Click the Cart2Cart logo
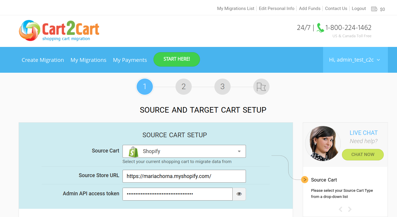 pos(59,30)
